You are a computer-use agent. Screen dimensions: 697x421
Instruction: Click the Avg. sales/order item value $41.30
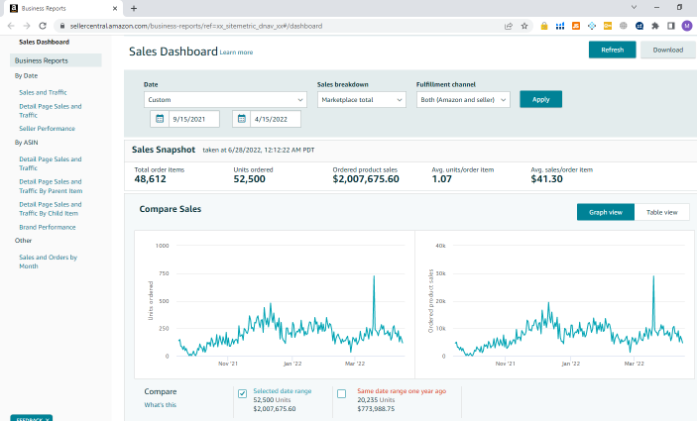(x=546, y=179)
